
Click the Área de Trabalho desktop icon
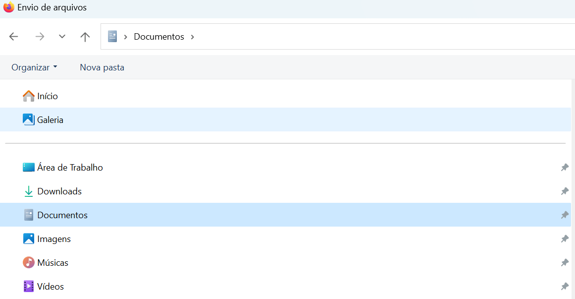coord(29,167)
